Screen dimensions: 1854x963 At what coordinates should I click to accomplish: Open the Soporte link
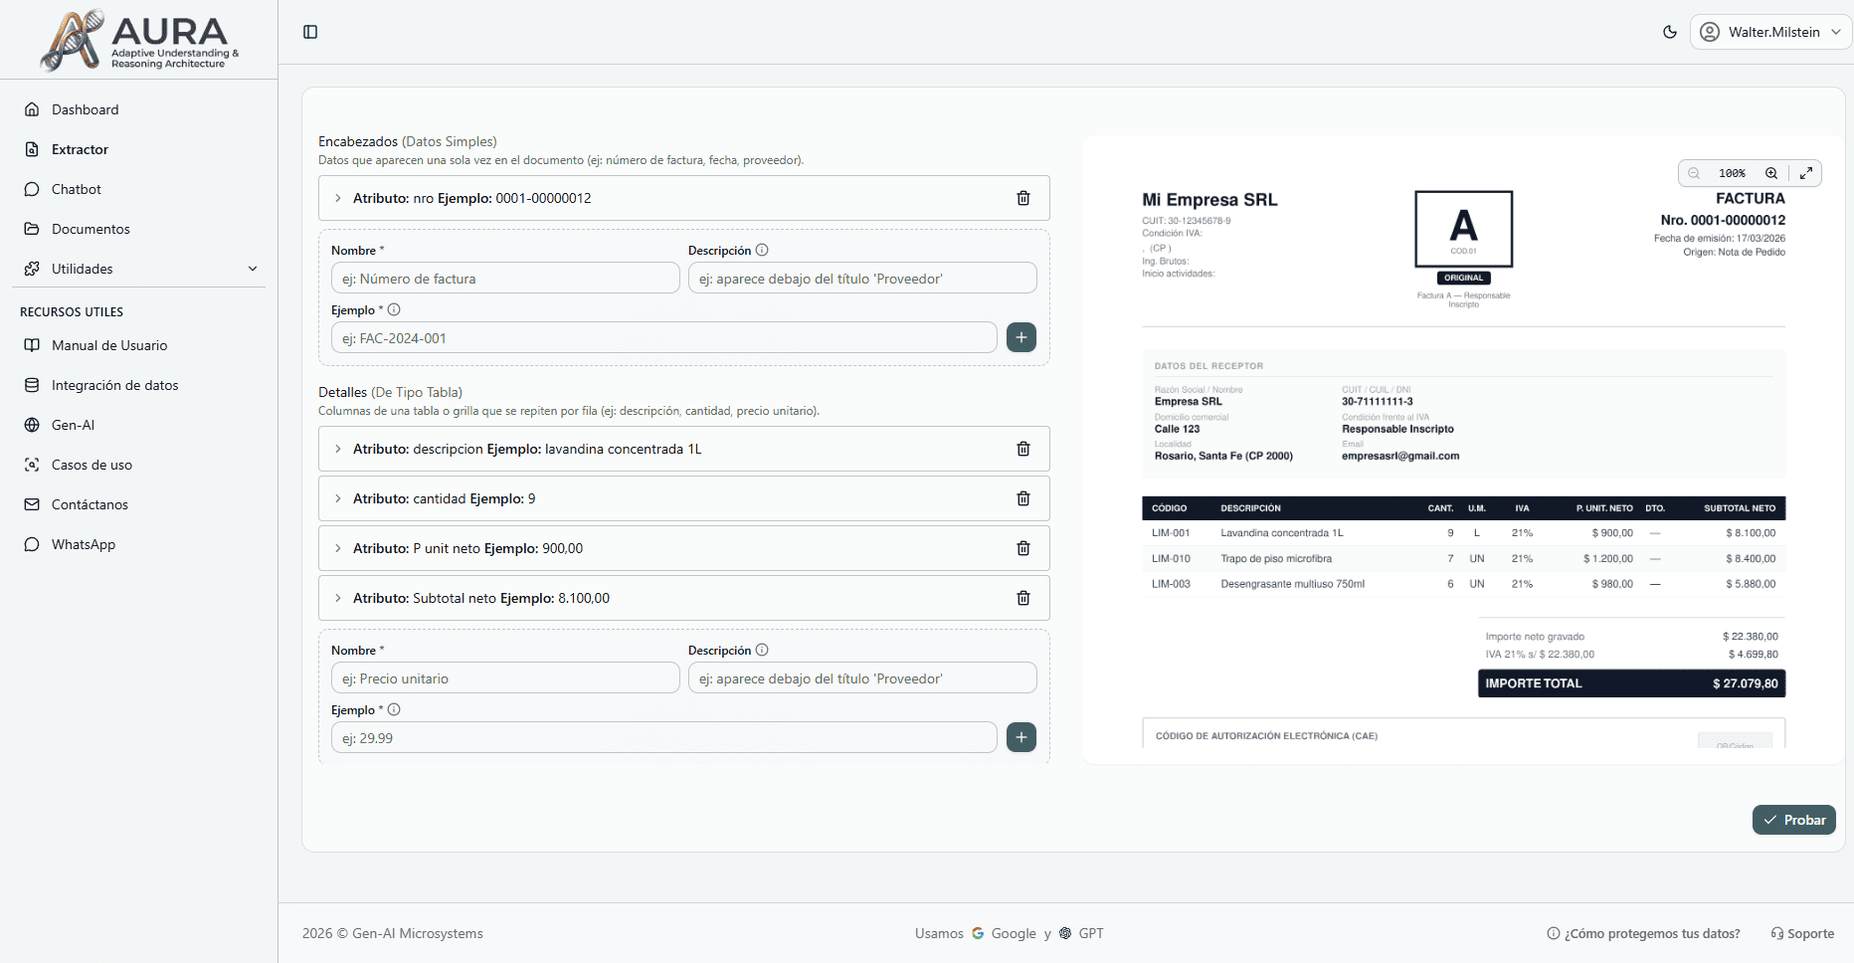[1801, 933]
